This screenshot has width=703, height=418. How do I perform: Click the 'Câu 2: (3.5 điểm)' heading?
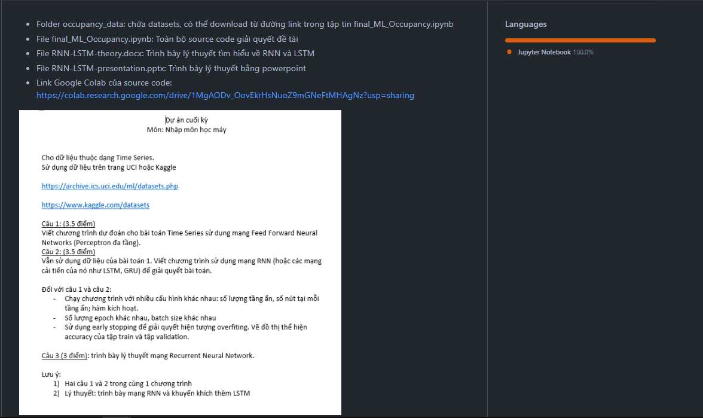pos(68,252)
